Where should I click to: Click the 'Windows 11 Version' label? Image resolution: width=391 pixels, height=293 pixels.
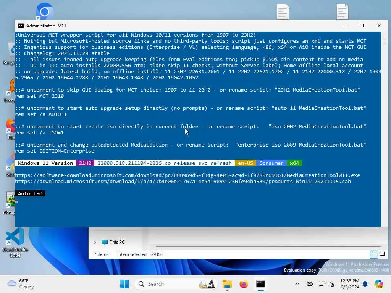[45, 163]
